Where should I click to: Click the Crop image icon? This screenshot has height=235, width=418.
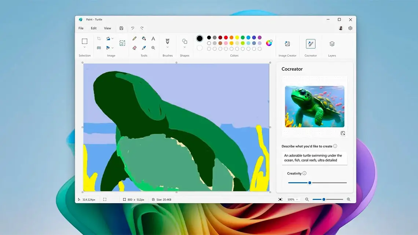[99, 38]
